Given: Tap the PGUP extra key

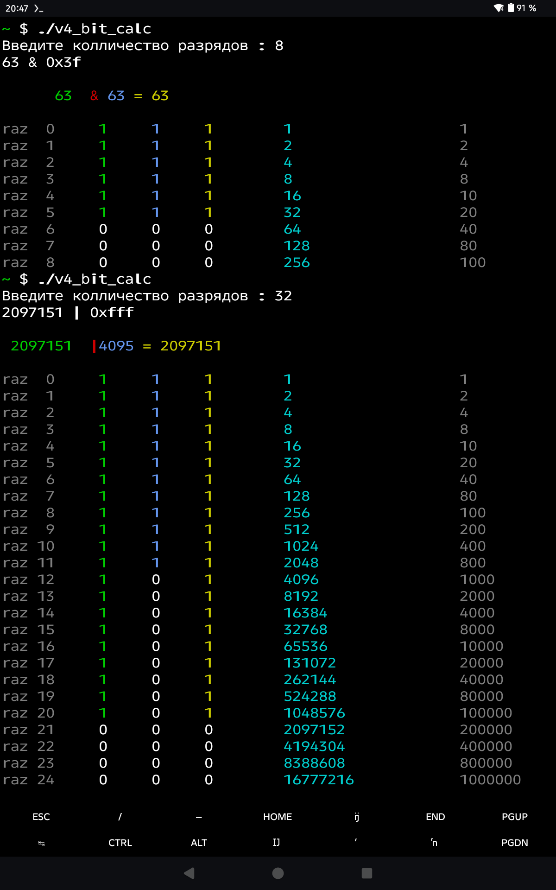Looking at the screenshot, I should 515,817.
